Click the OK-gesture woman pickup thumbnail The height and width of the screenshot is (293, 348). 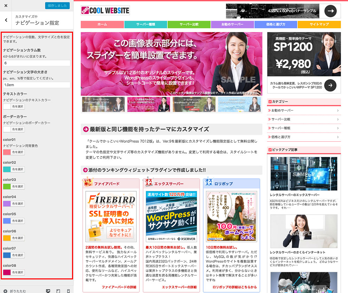click(304, 231)
